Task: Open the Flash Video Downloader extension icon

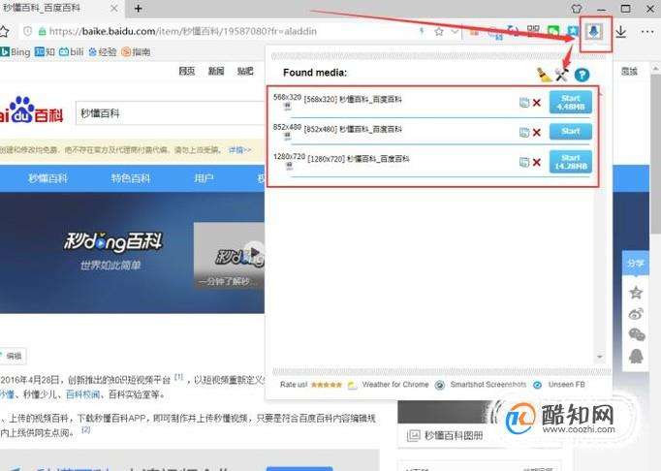Action: 594,31
